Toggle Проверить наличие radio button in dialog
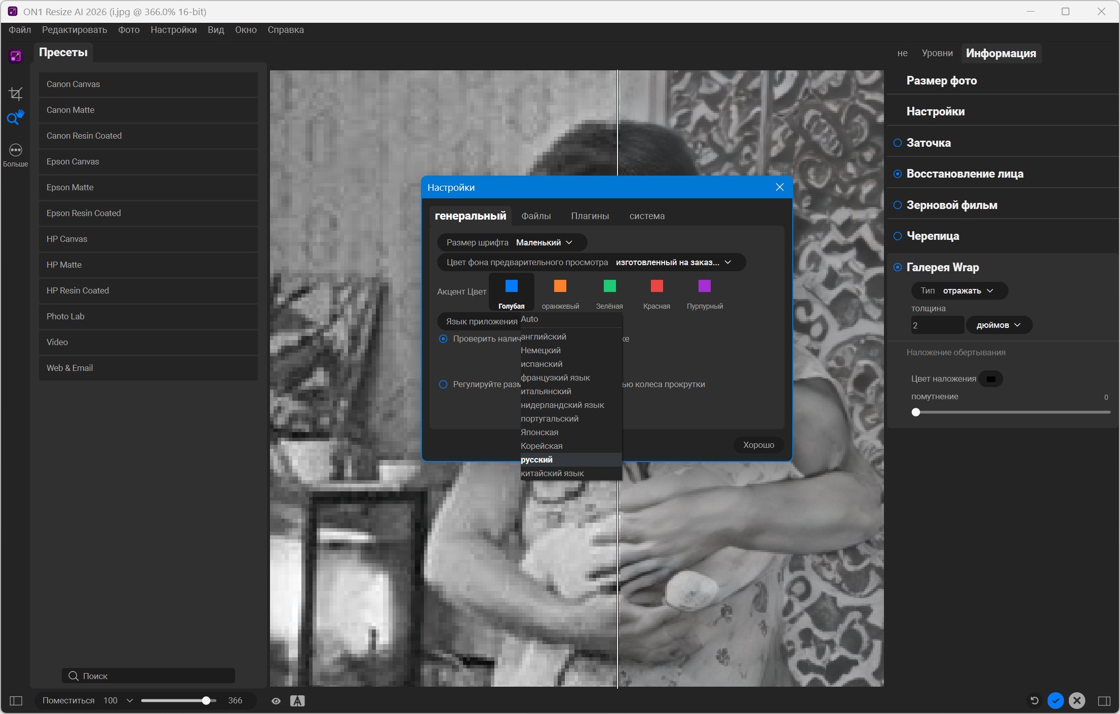This screenshot has width=1120, height=714. (x=443, y=339)
